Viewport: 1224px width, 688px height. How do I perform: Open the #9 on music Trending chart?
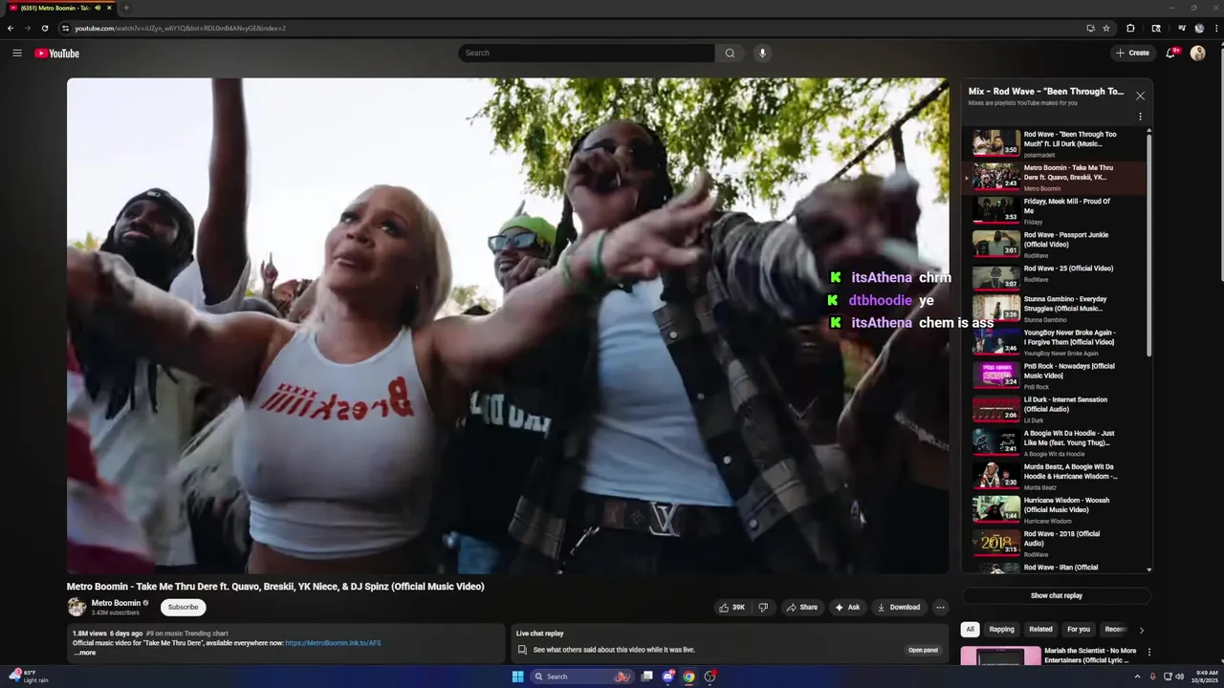click(x=187, y=634)
